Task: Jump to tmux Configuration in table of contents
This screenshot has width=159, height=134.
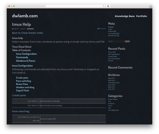Action: [x=26, y=54]
